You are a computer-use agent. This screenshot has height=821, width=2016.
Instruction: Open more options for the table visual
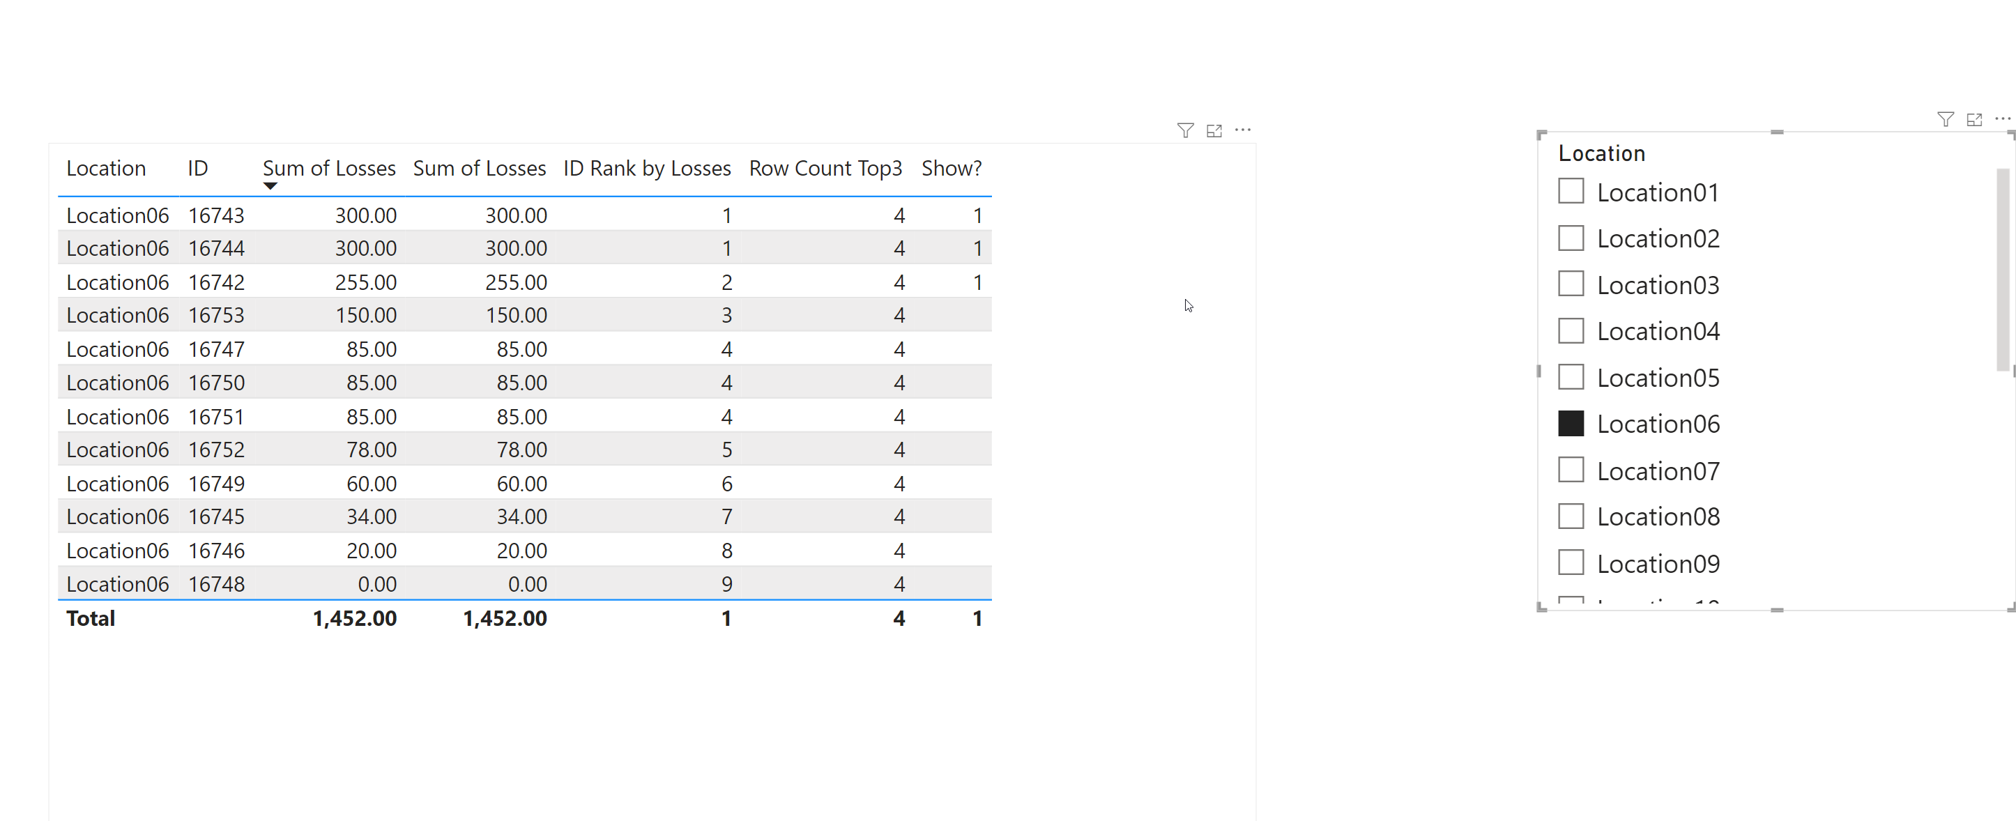[x=1243, y=130]
